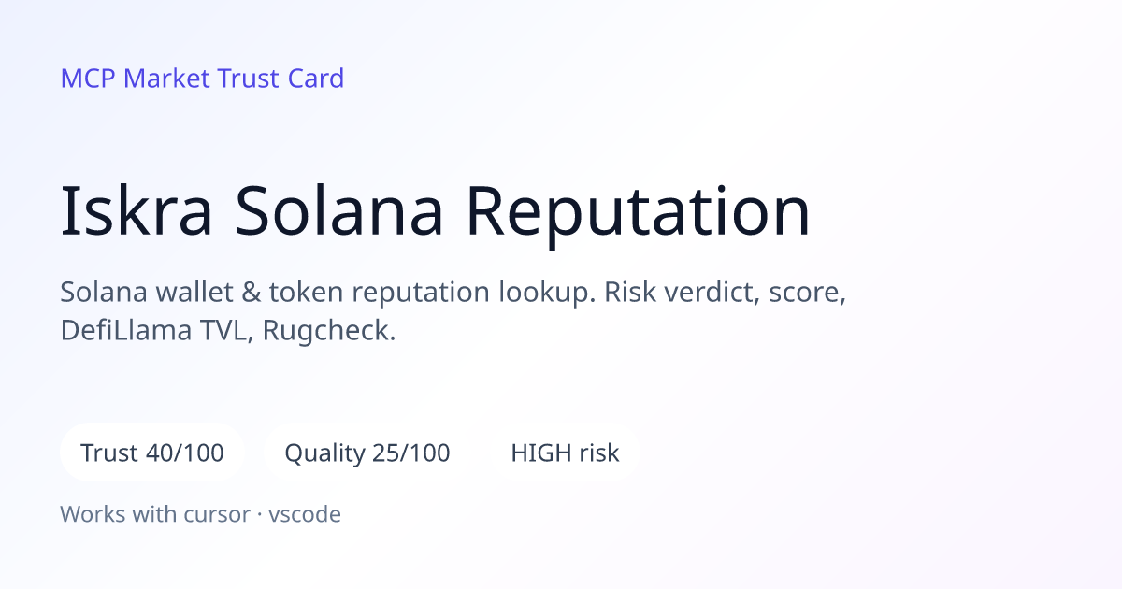Click the word Solana in the large title
The width and height of the screenshot is (1122, 589).
click(339, 212)
